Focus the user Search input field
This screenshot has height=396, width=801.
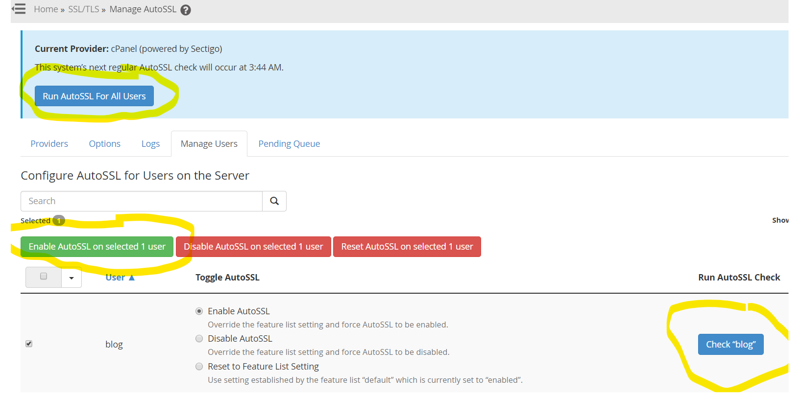click(x=142, y=201)
